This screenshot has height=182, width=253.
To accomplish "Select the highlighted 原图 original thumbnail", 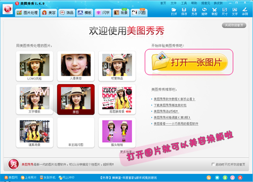I will [76, 99].
